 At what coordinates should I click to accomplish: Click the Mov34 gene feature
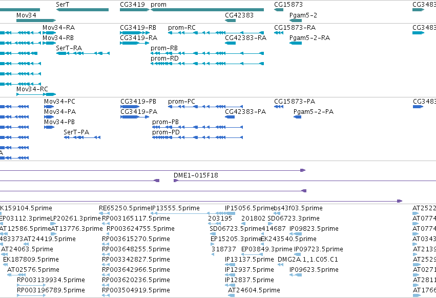pyautogui.click(x=36, y=21)
